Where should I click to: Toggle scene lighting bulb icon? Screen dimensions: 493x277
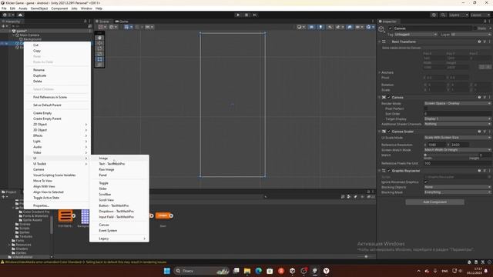coord(320,27)
